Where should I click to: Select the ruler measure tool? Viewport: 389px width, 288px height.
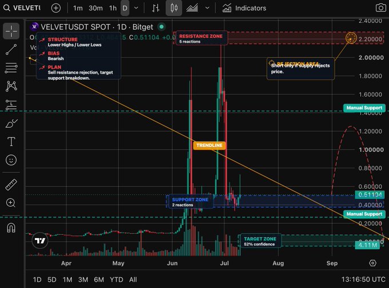pyautogui.click(x=11, y=184)
